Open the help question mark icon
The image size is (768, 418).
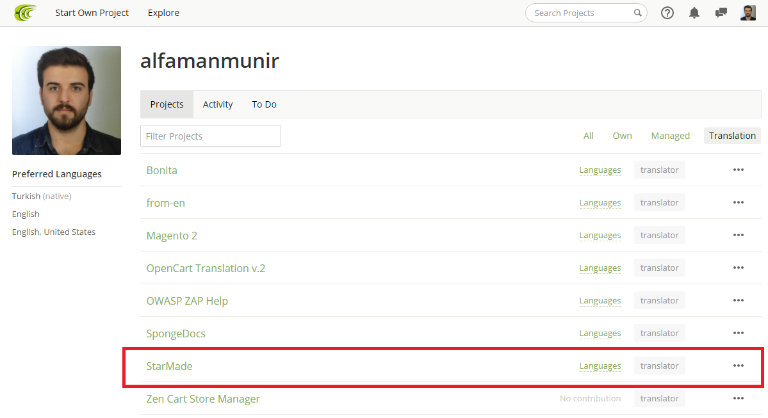pos(667,13)
